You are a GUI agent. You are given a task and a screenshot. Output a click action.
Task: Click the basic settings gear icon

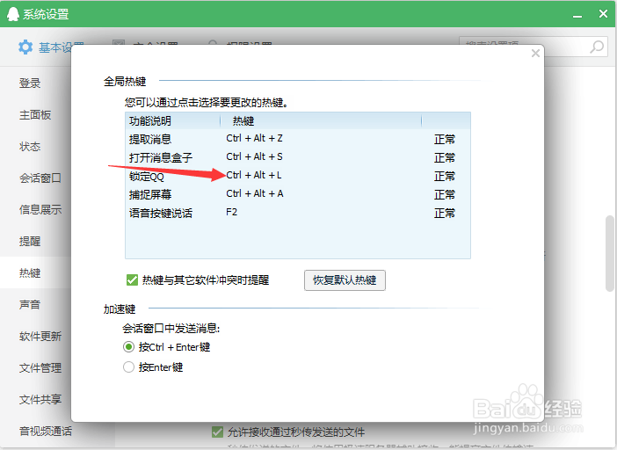pos(25,47)
